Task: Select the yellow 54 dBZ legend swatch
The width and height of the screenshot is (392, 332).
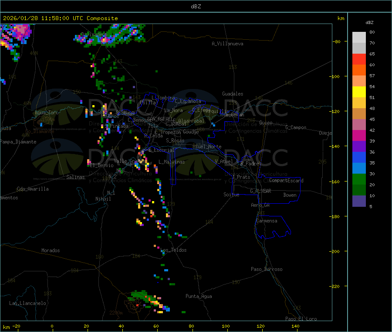Action: pos(359,92)
